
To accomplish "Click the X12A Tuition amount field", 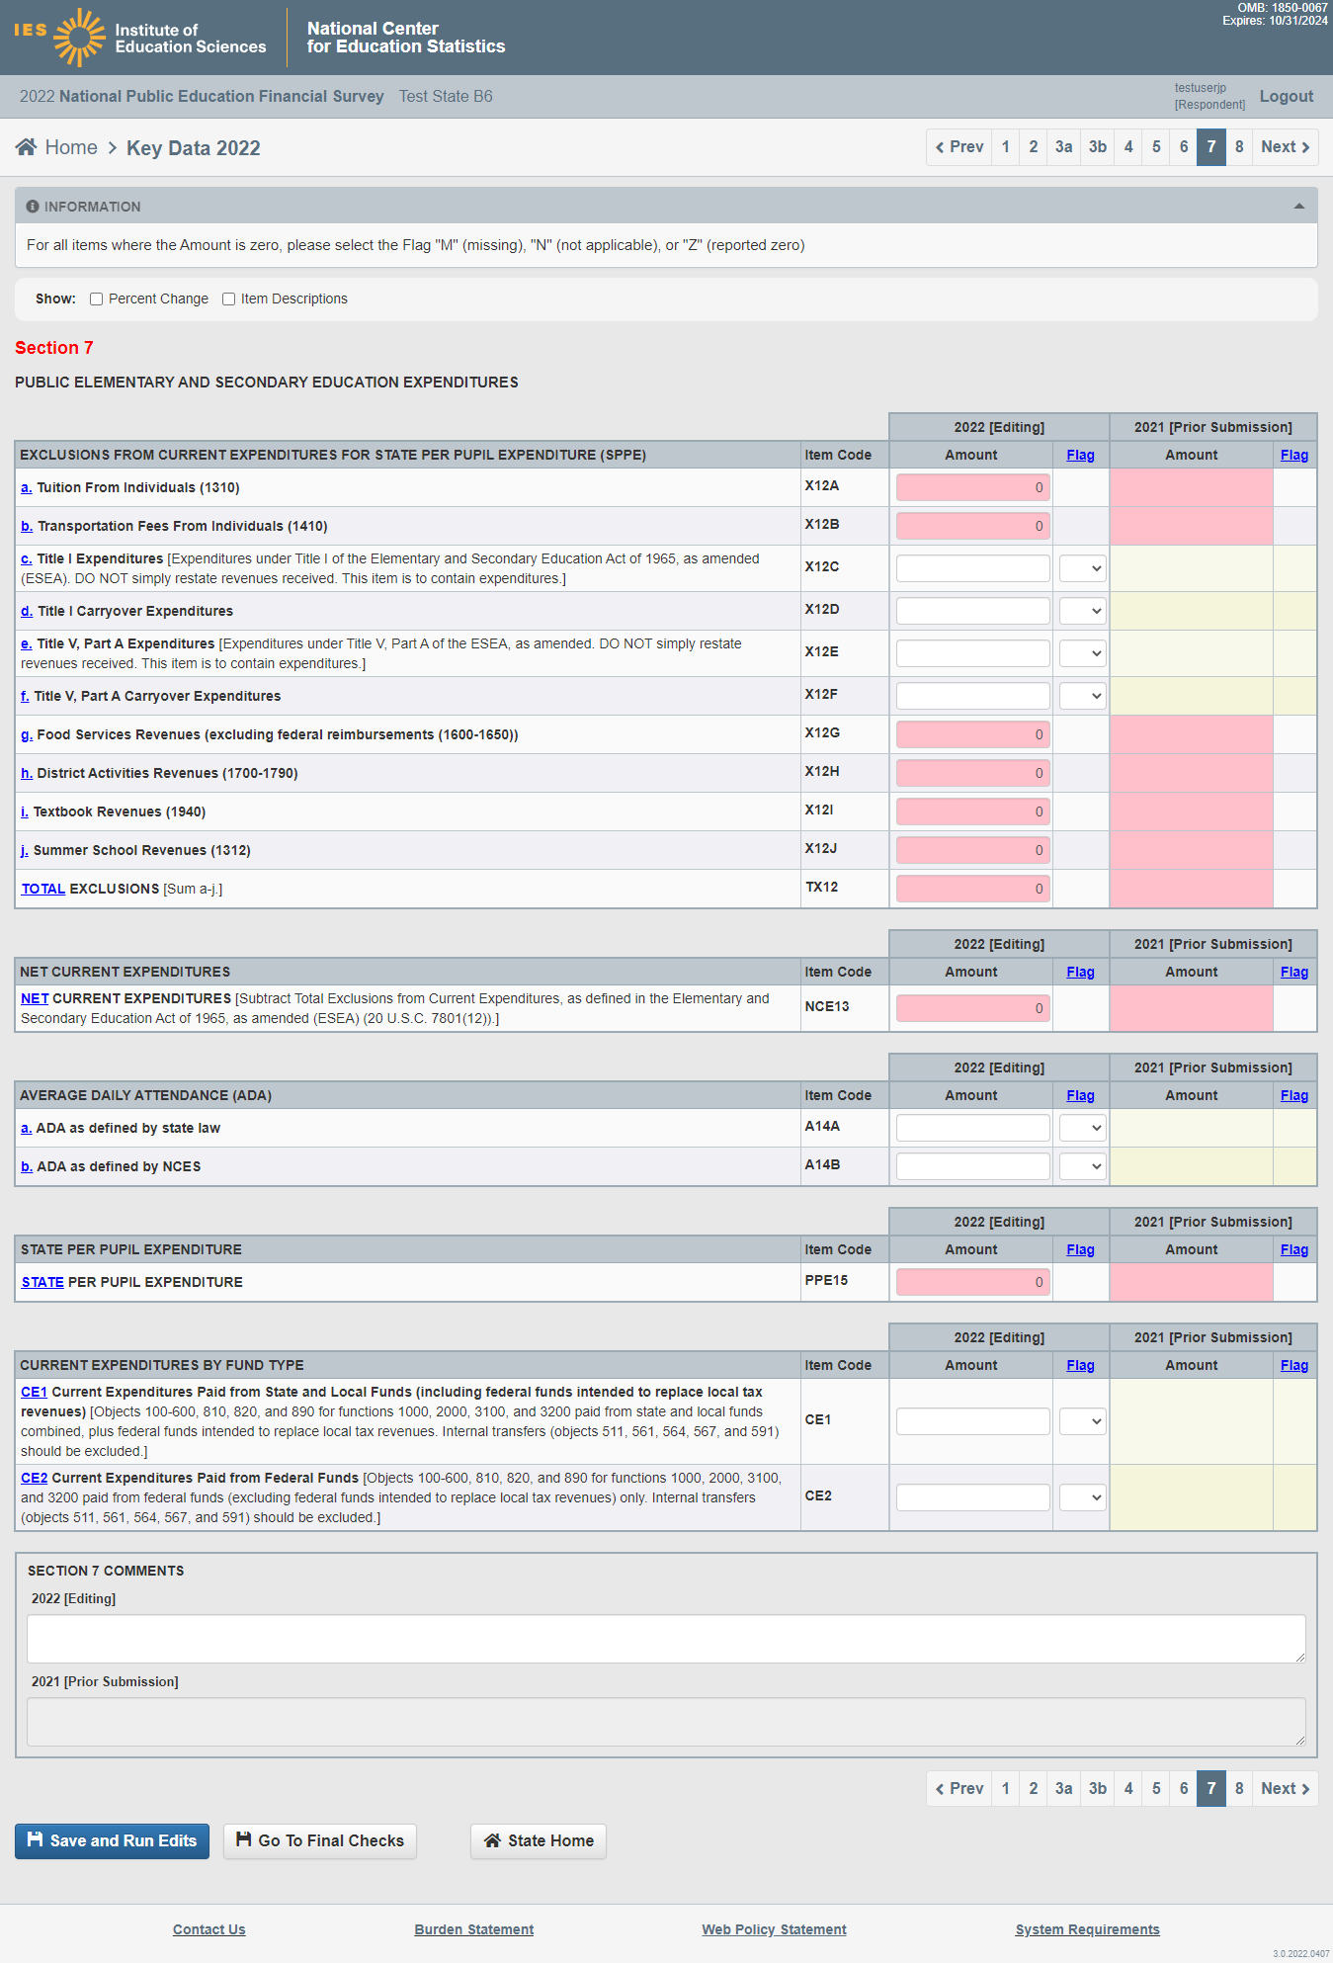I will [x=973, y=487].
